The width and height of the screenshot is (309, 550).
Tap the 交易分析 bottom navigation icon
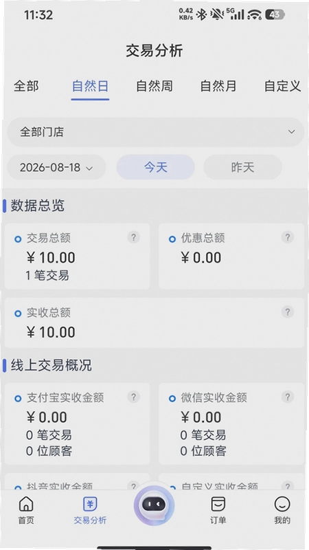coord(90,504)
